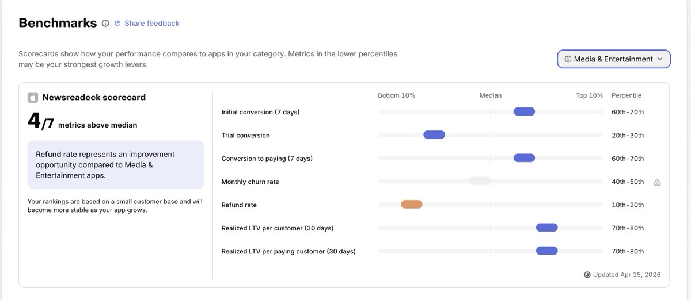Image resolution: width=691 pixels, height=300 pixels.
Task: Click the Trial conversion blue percentile marker
Action: [434, 135]
